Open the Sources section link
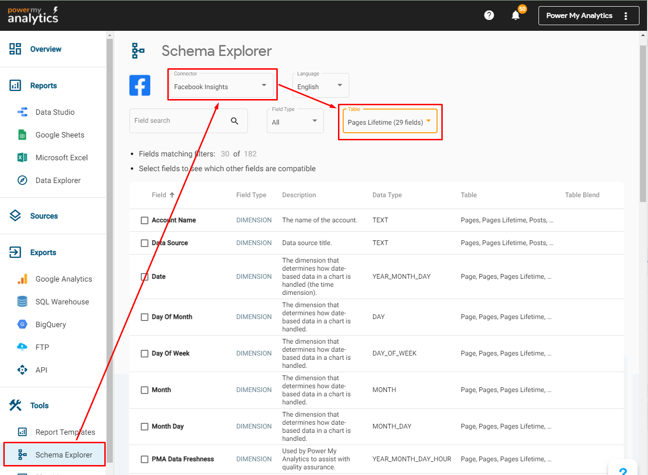This screenshot has height=475, width=648. pos(44,216)
